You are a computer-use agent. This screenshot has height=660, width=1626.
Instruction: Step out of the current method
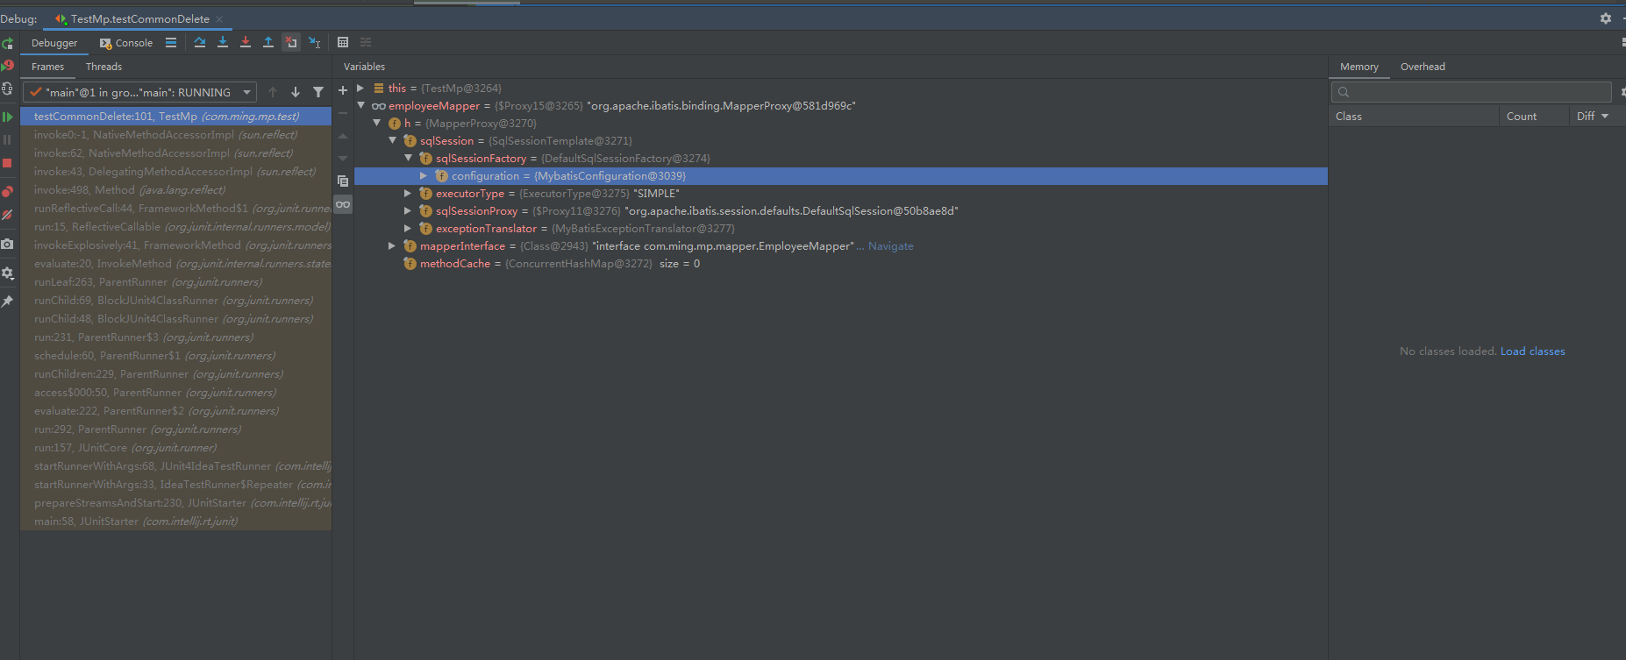tap(268, 42)
